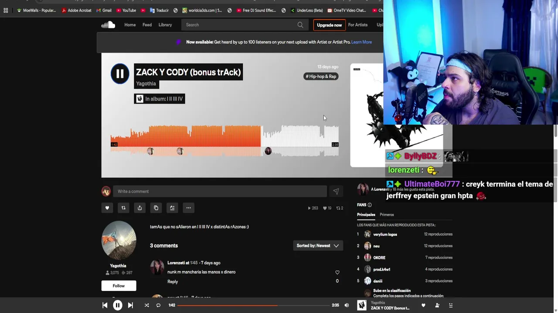Screen dimensions: 558x313
Task: Like current track in bottom player bar
Action: [x=423, y=305]
